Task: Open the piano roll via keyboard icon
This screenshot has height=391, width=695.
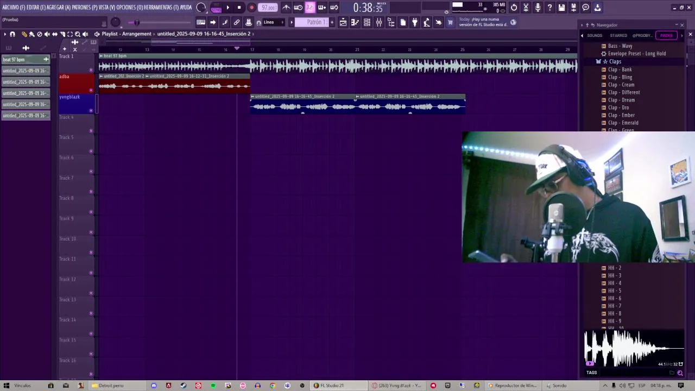Action: click(201, 22)
